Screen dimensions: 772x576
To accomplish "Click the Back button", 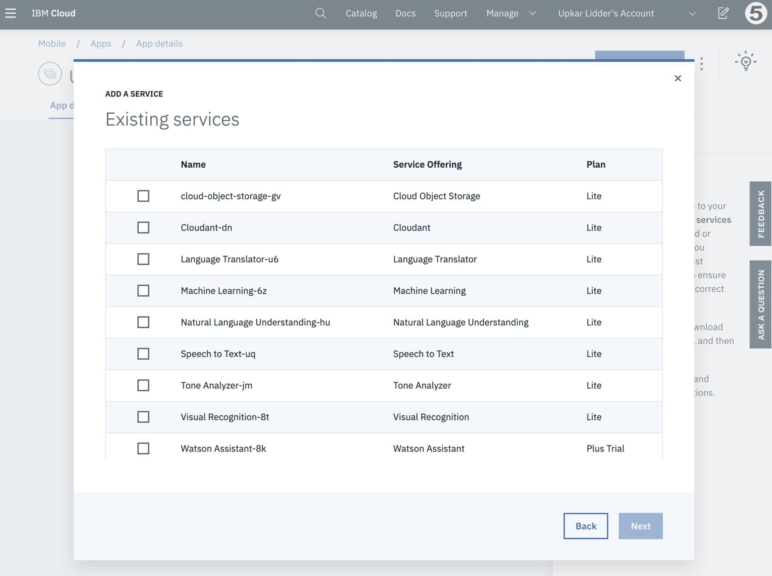I will (x=586, y=526).
